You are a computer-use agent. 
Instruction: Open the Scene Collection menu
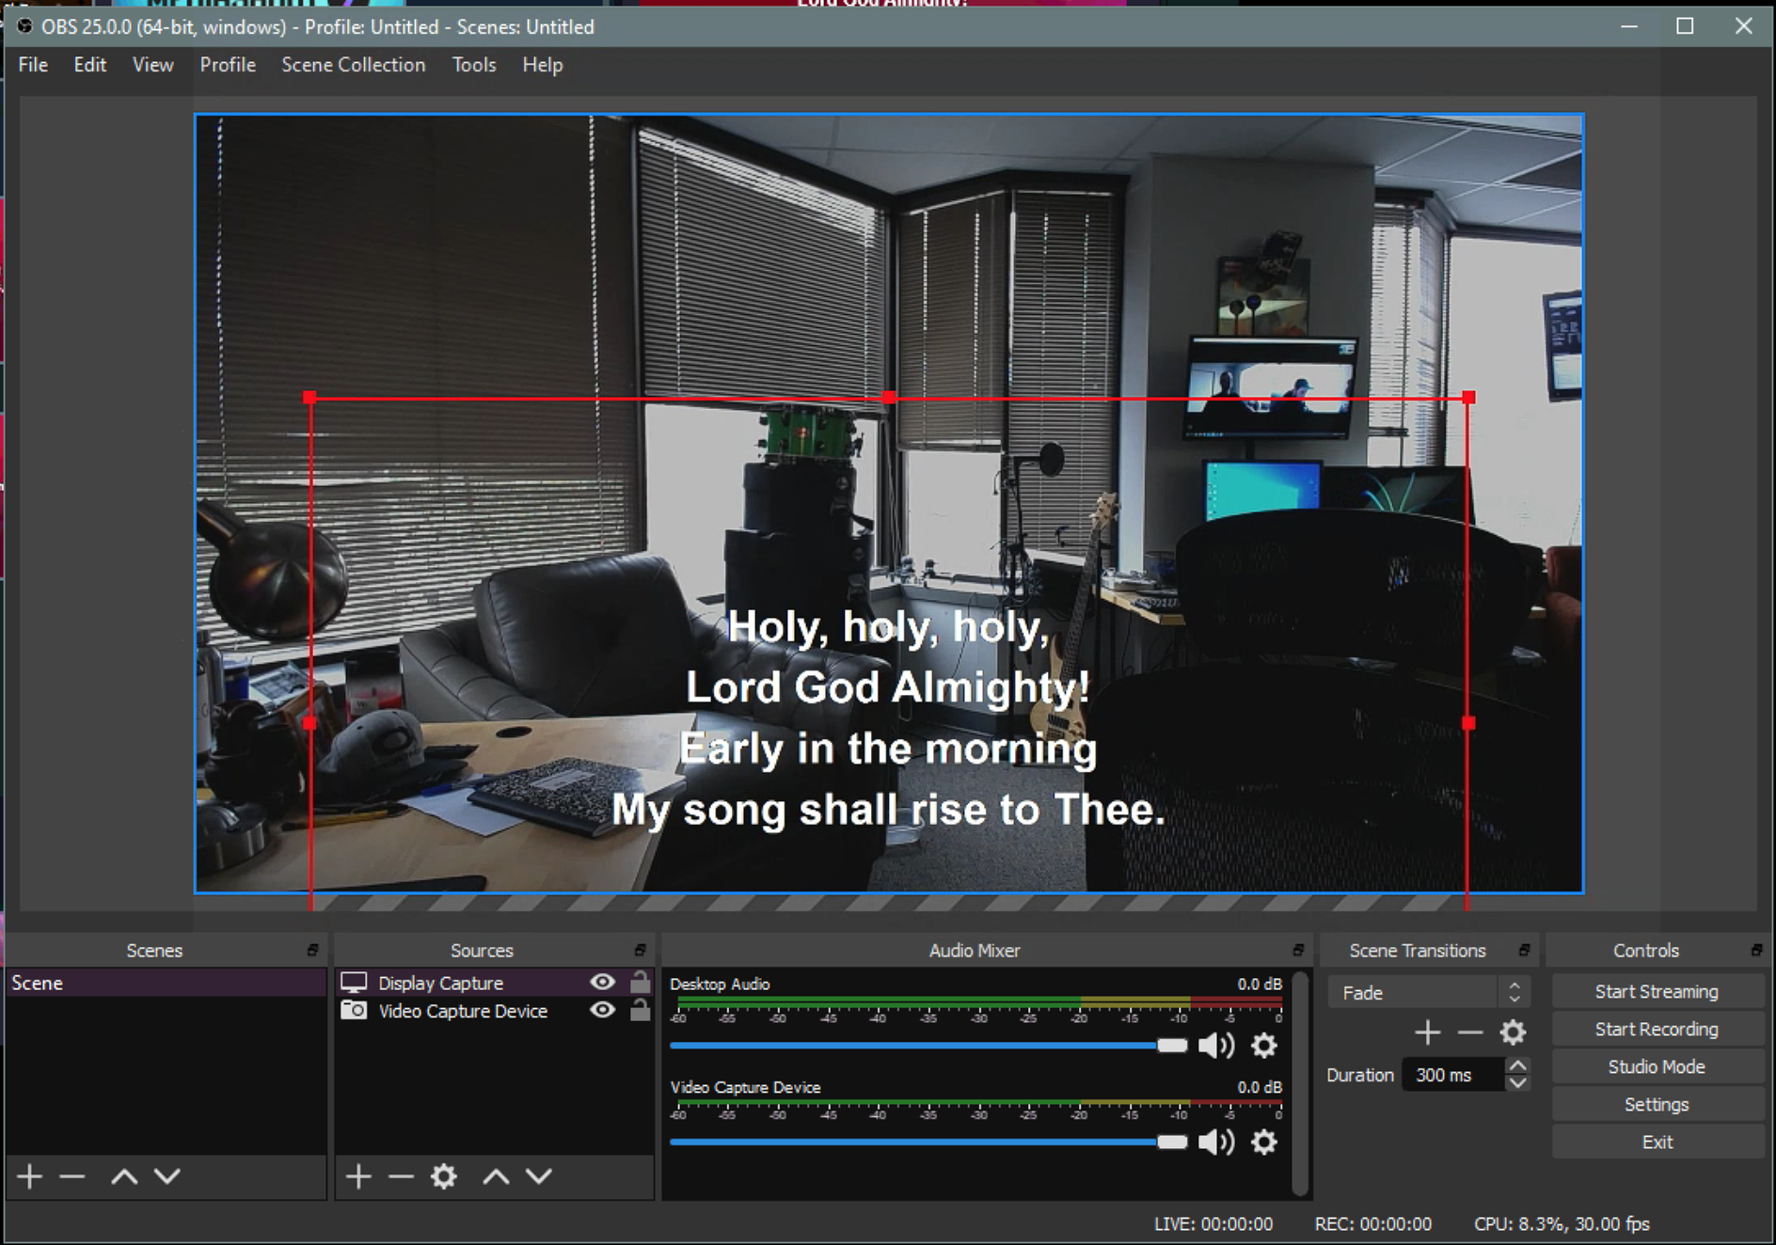tap(353, 65)
